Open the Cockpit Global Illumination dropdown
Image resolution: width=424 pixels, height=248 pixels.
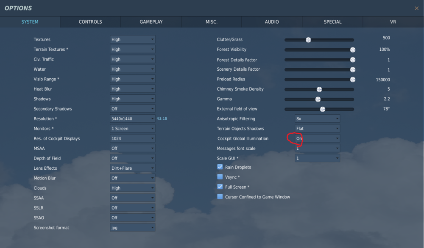(317, 138)
